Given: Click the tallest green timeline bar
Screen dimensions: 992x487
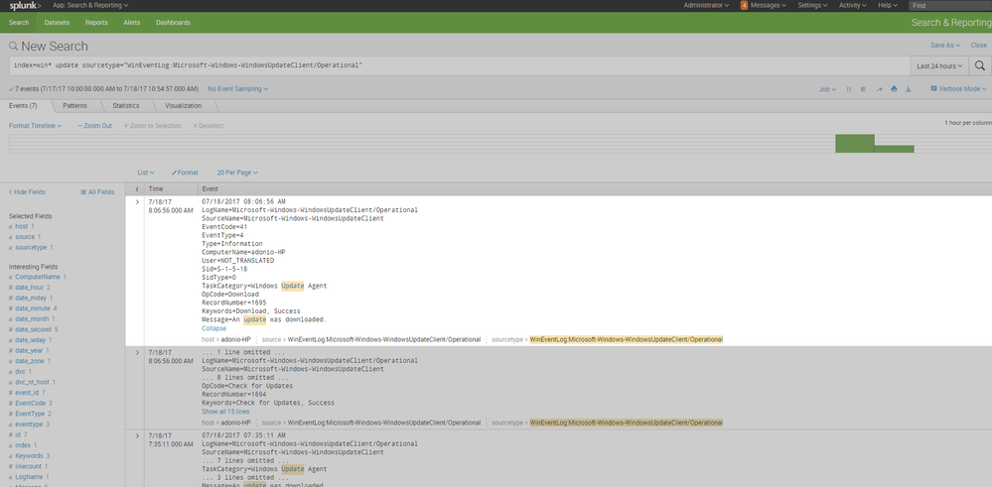Looking at the screenshot, I should click(x=854, y=143).
